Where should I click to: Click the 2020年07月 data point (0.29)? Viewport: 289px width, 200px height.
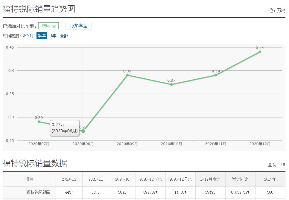coord(39,122)
